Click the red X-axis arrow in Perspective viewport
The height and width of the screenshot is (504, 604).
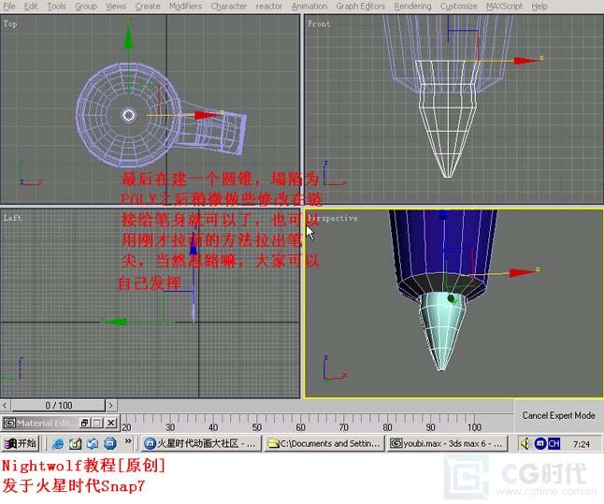[x=522, y=273]
